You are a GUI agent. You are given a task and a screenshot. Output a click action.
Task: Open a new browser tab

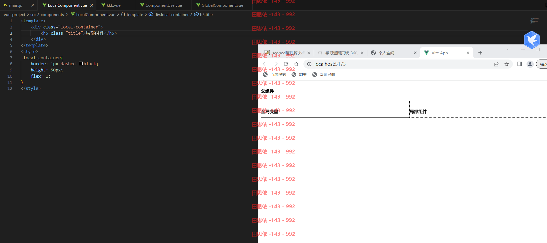coord(480,53)
